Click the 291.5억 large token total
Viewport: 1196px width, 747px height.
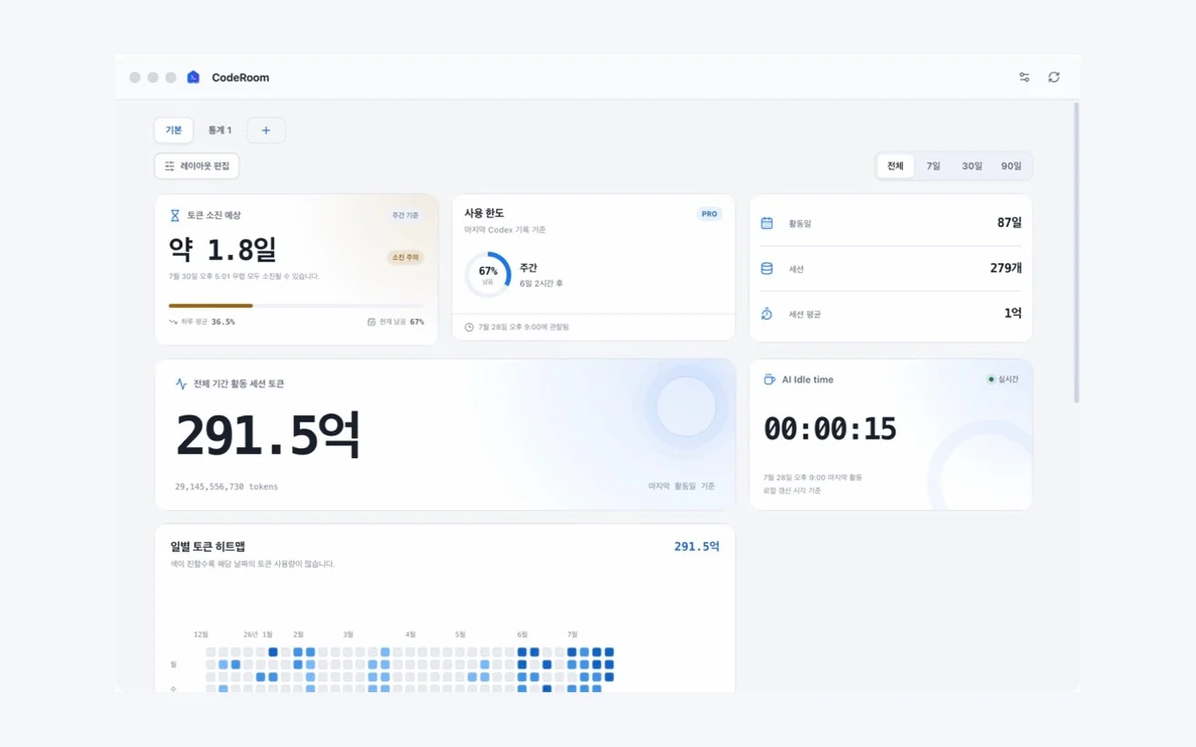tap(268, 435)
